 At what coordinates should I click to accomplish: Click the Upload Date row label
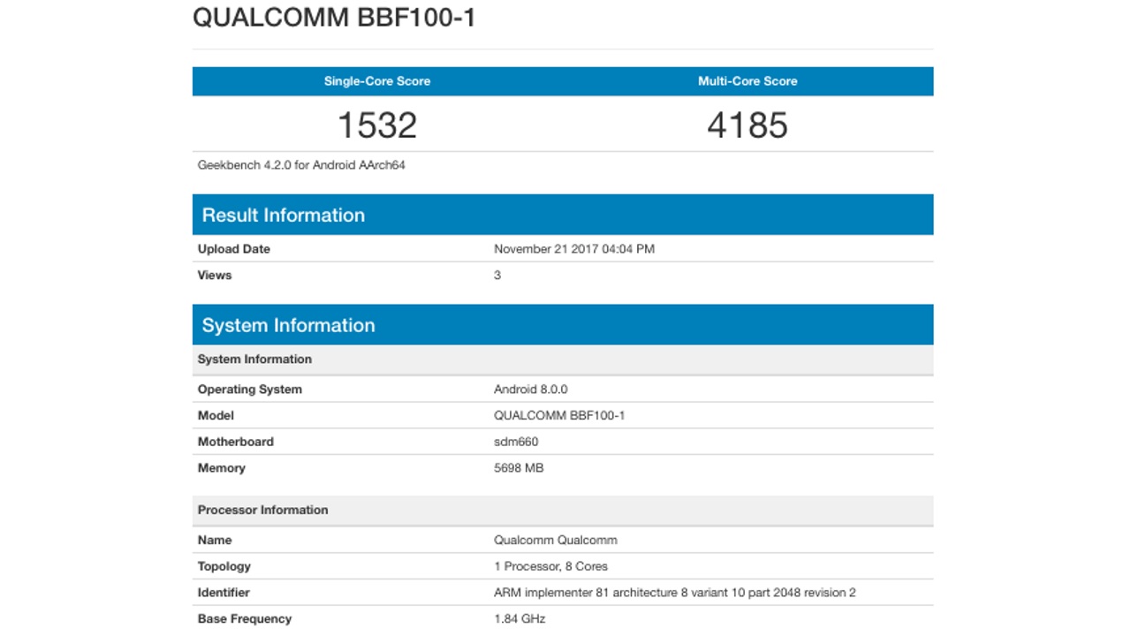tap(234, 249)
